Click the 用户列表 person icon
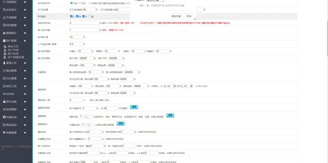 pyautogui.click(x=5, y=50)
